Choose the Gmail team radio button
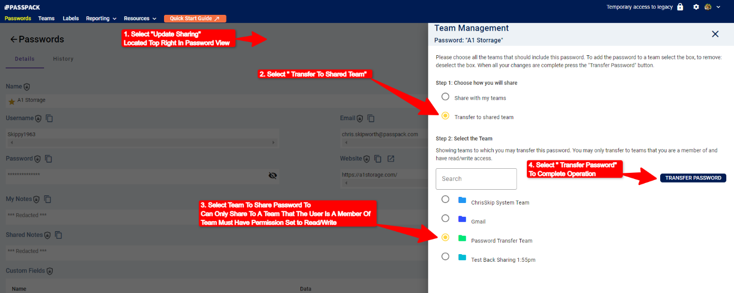 click(445, 218)
